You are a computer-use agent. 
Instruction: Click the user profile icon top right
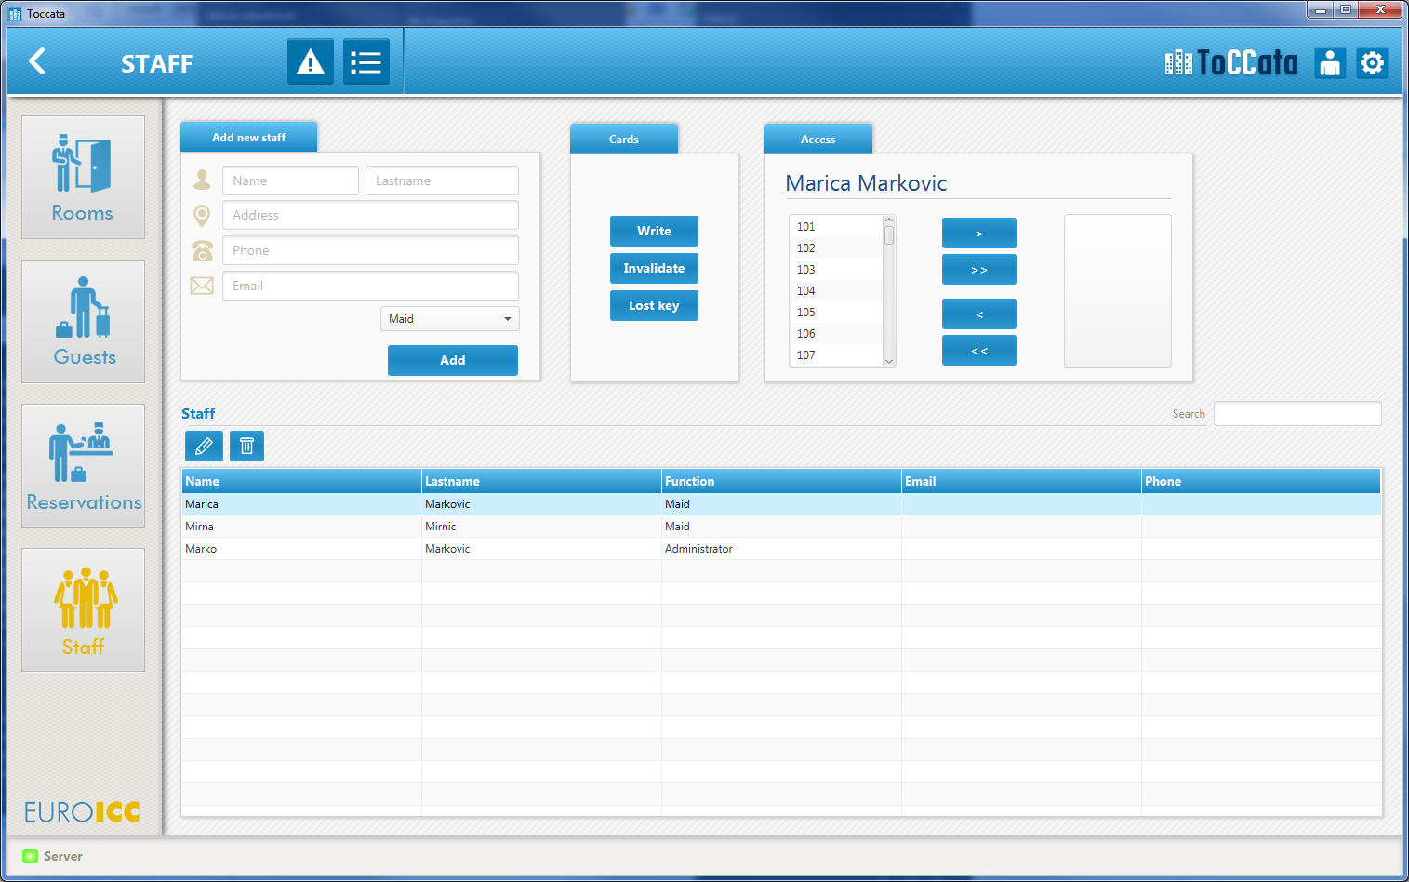tap(1330, 63)
